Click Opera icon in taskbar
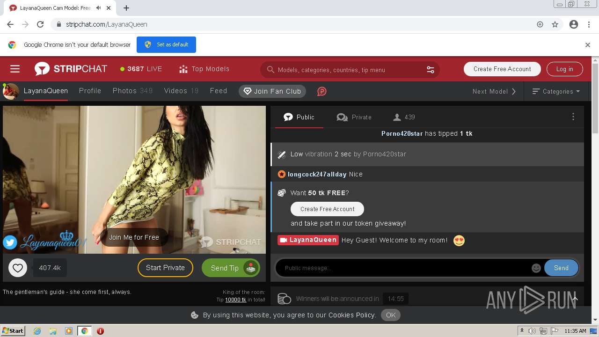 (100, 331)
